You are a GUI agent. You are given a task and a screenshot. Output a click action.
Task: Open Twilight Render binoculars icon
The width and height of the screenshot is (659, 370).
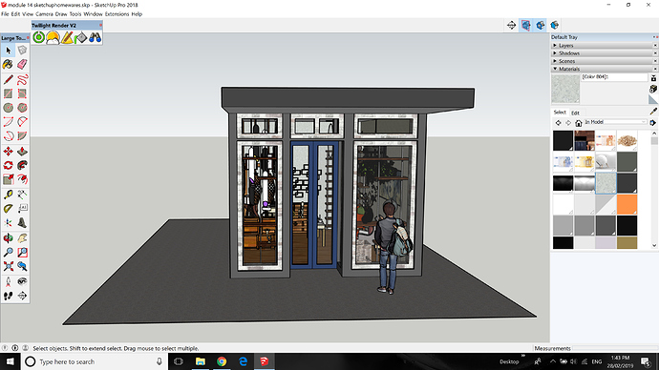coord(95,37)
